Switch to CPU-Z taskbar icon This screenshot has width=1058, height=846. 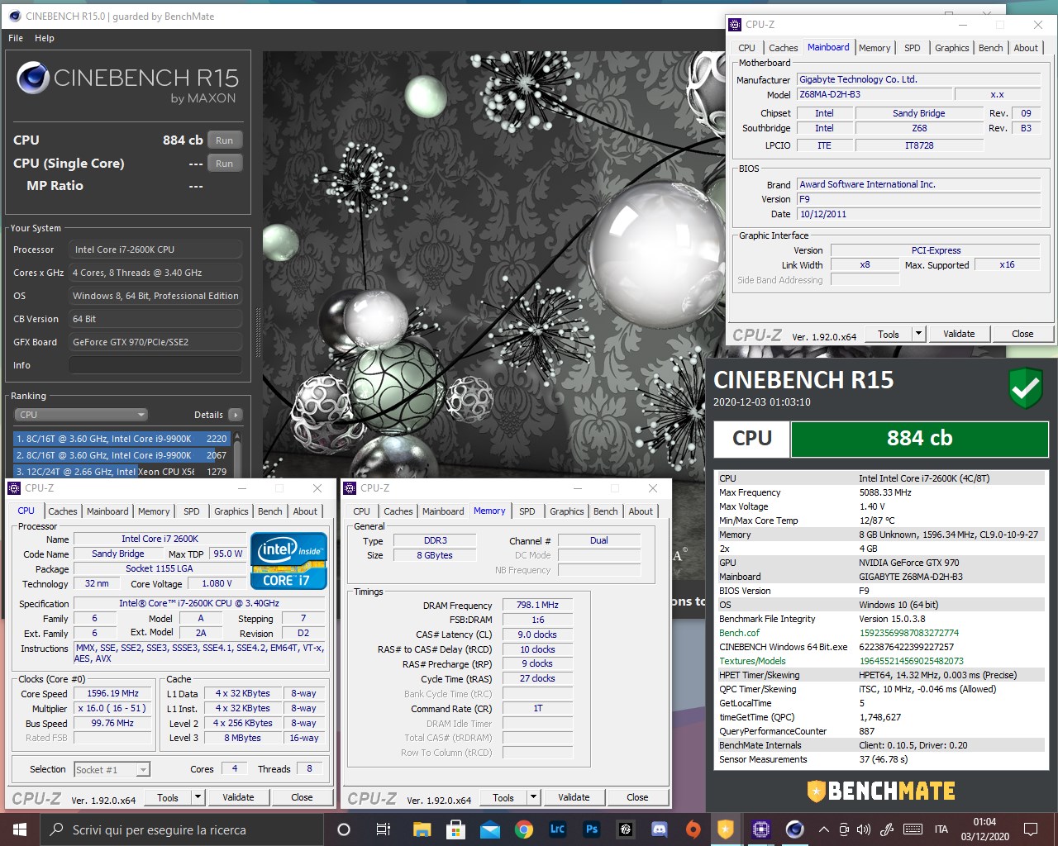760,829
